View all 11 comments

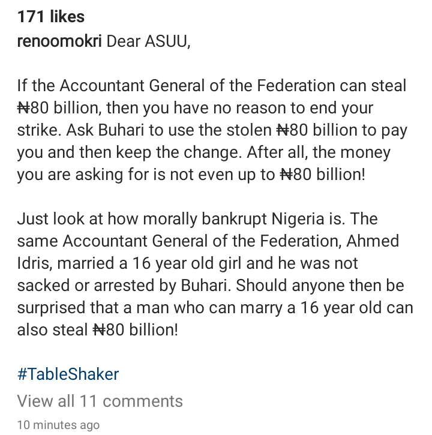coord(100,400)
